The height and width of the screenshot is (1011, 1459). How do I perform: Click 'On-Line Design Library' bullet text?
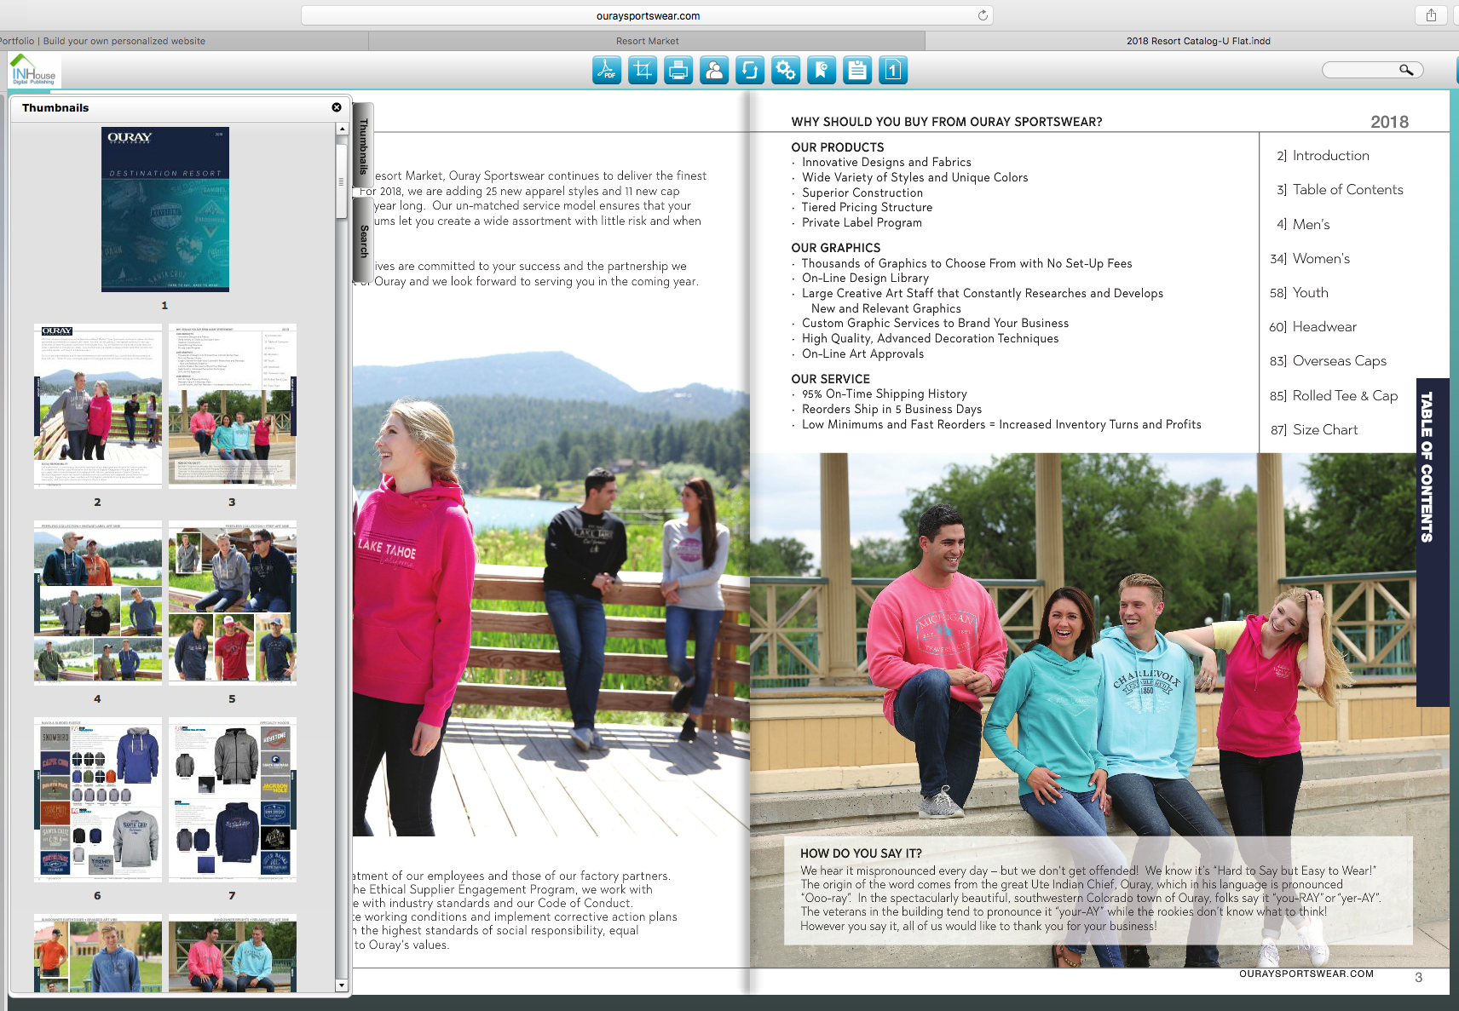(x=865, y=279)
